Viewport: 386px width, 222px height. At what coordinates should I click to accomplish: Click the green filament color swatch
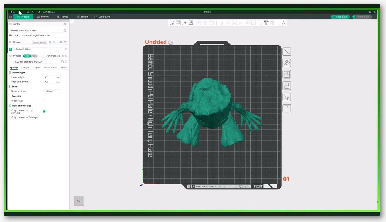11,49
